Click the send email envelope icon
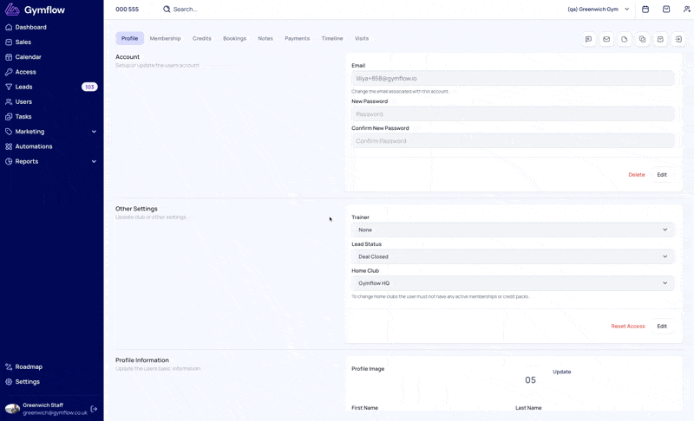 click(x=606, y=39)
